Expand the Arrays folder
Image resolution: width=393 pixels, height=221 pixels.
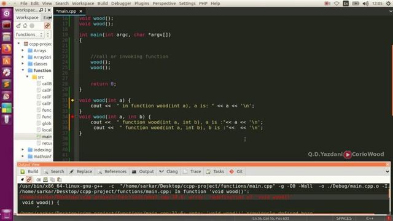[23, 50]
